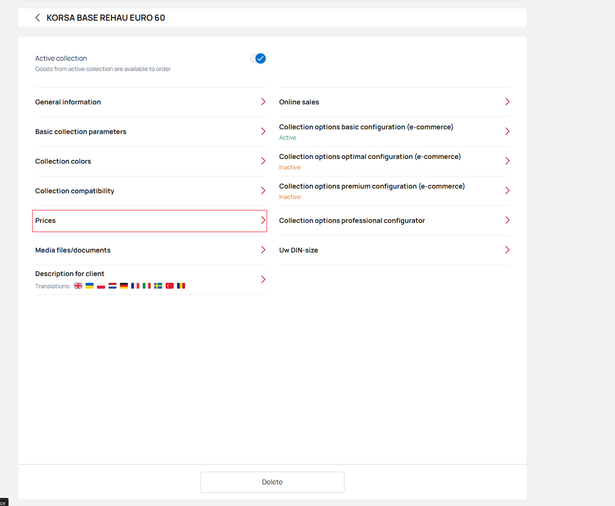The image size is (615, 506).
Task: Expand the General information chevron
Action: pos(263,102)
